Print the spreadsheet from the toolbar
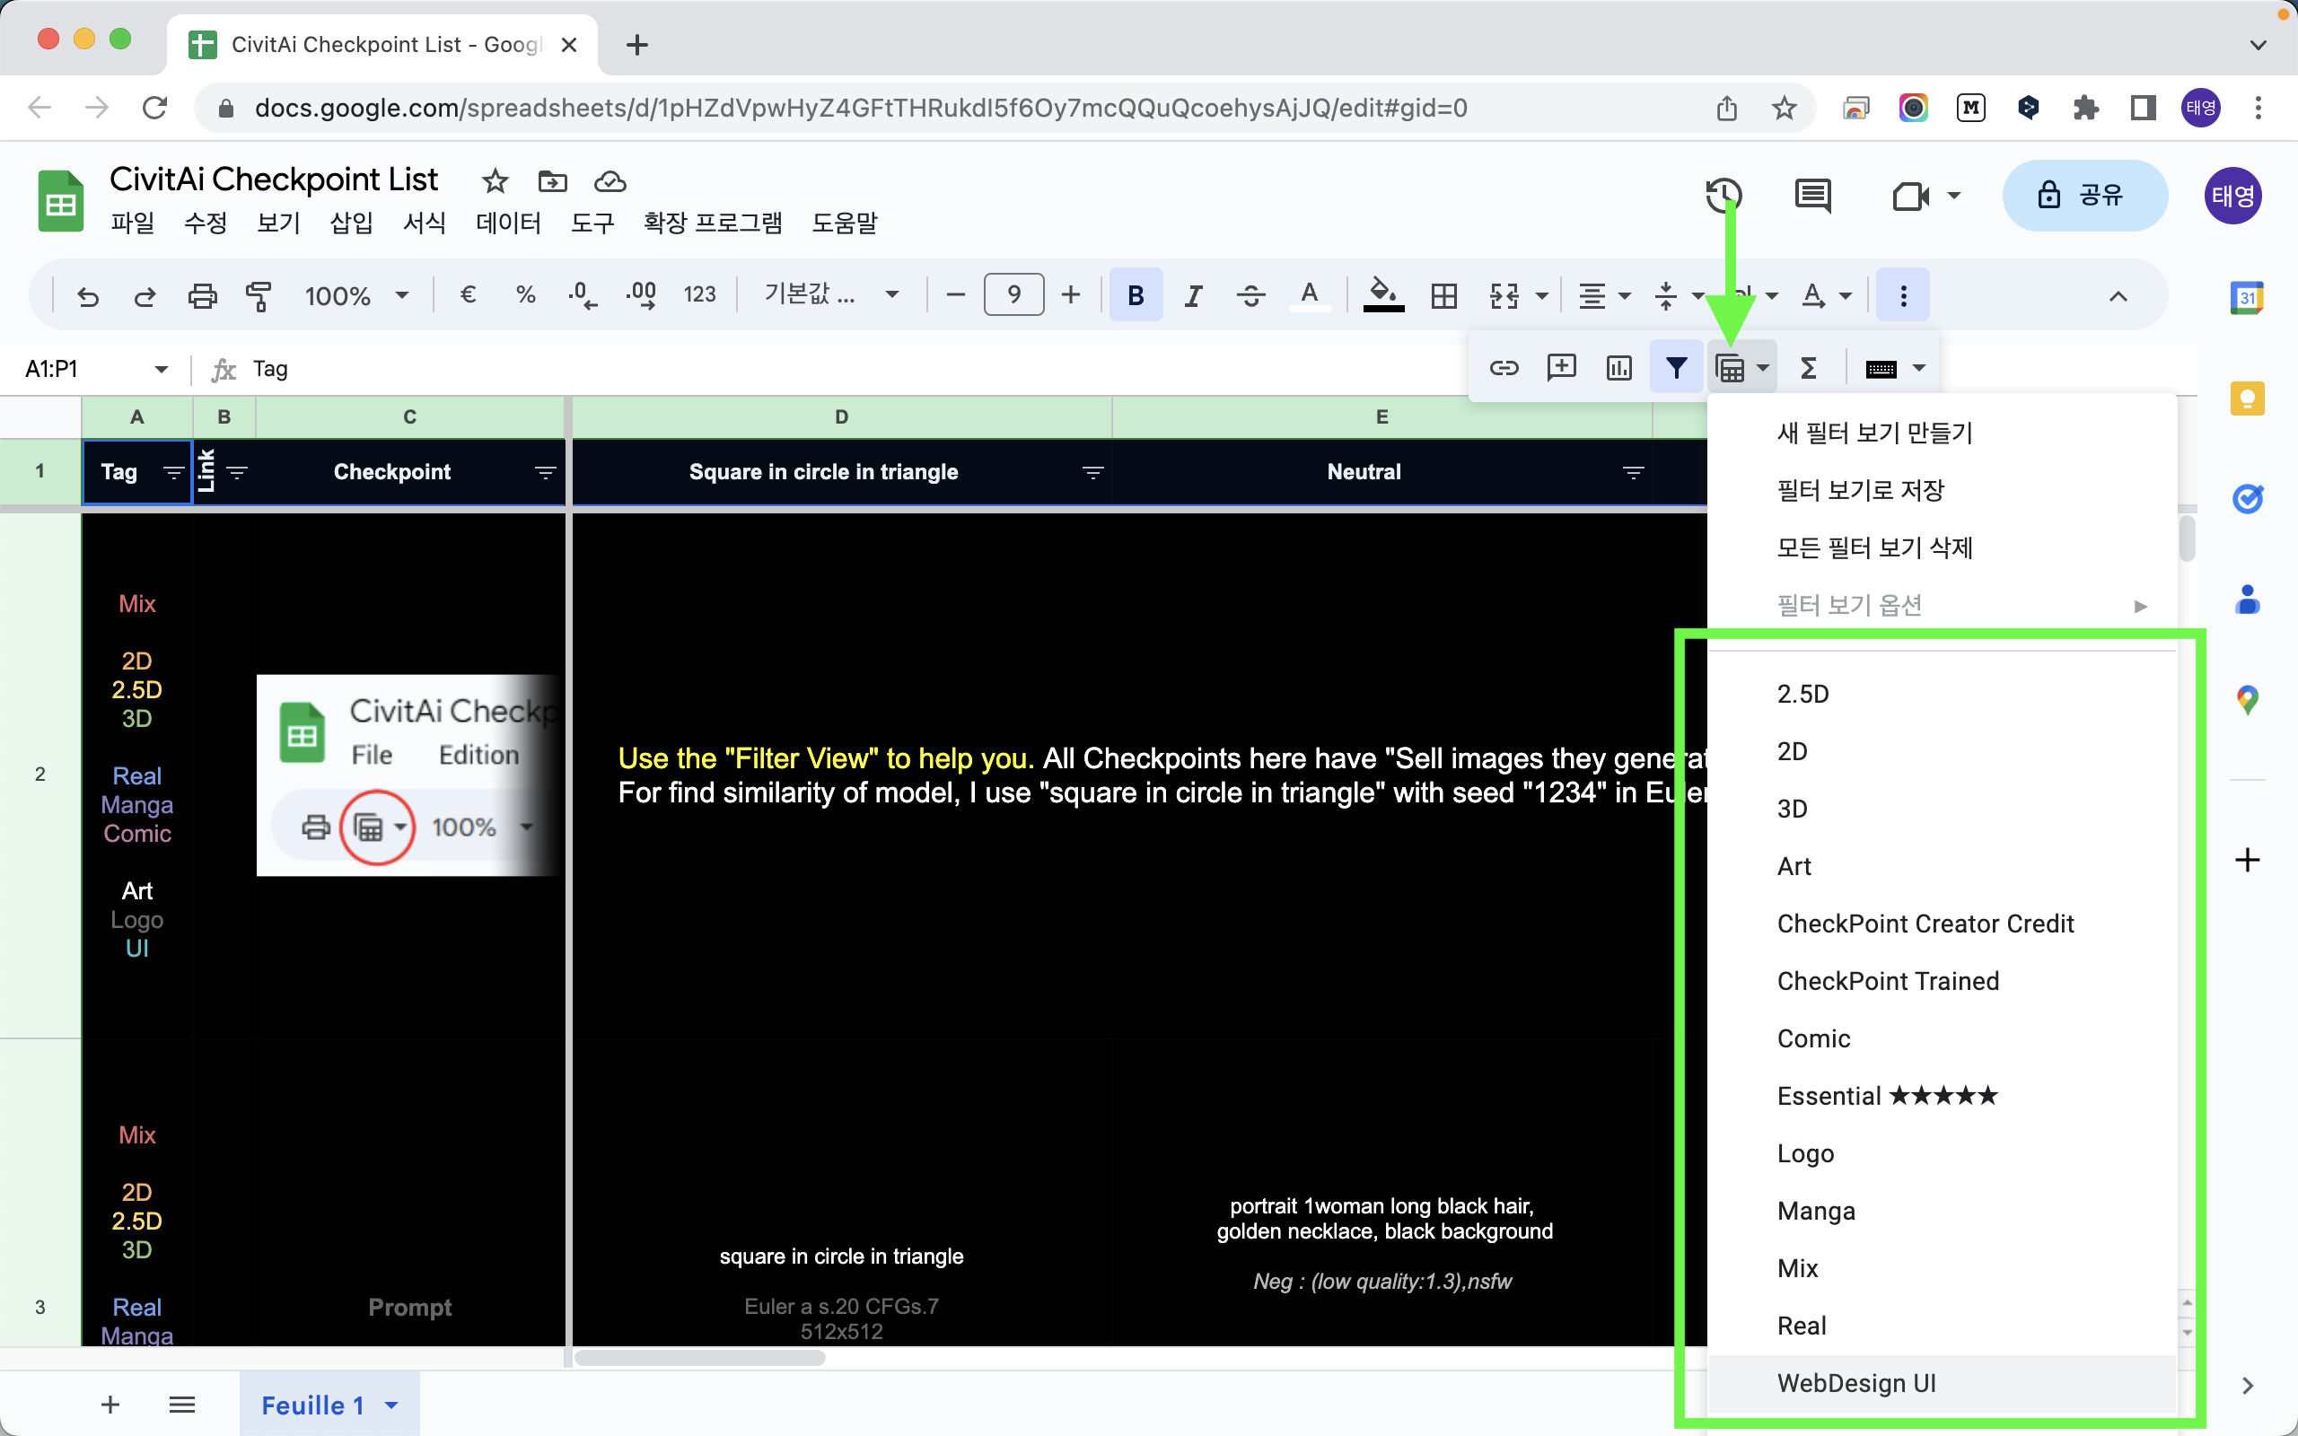The image size is (2298, 1436). (202, 296)
